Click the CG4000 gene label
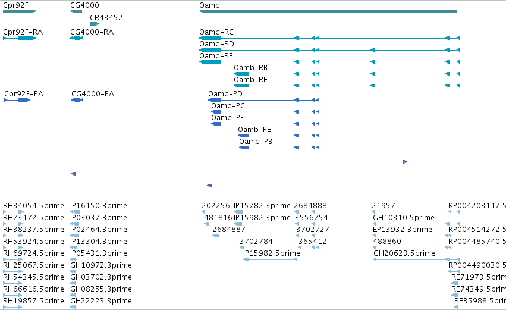This screenshot has height=310, width=506. (x=84, y=5)
